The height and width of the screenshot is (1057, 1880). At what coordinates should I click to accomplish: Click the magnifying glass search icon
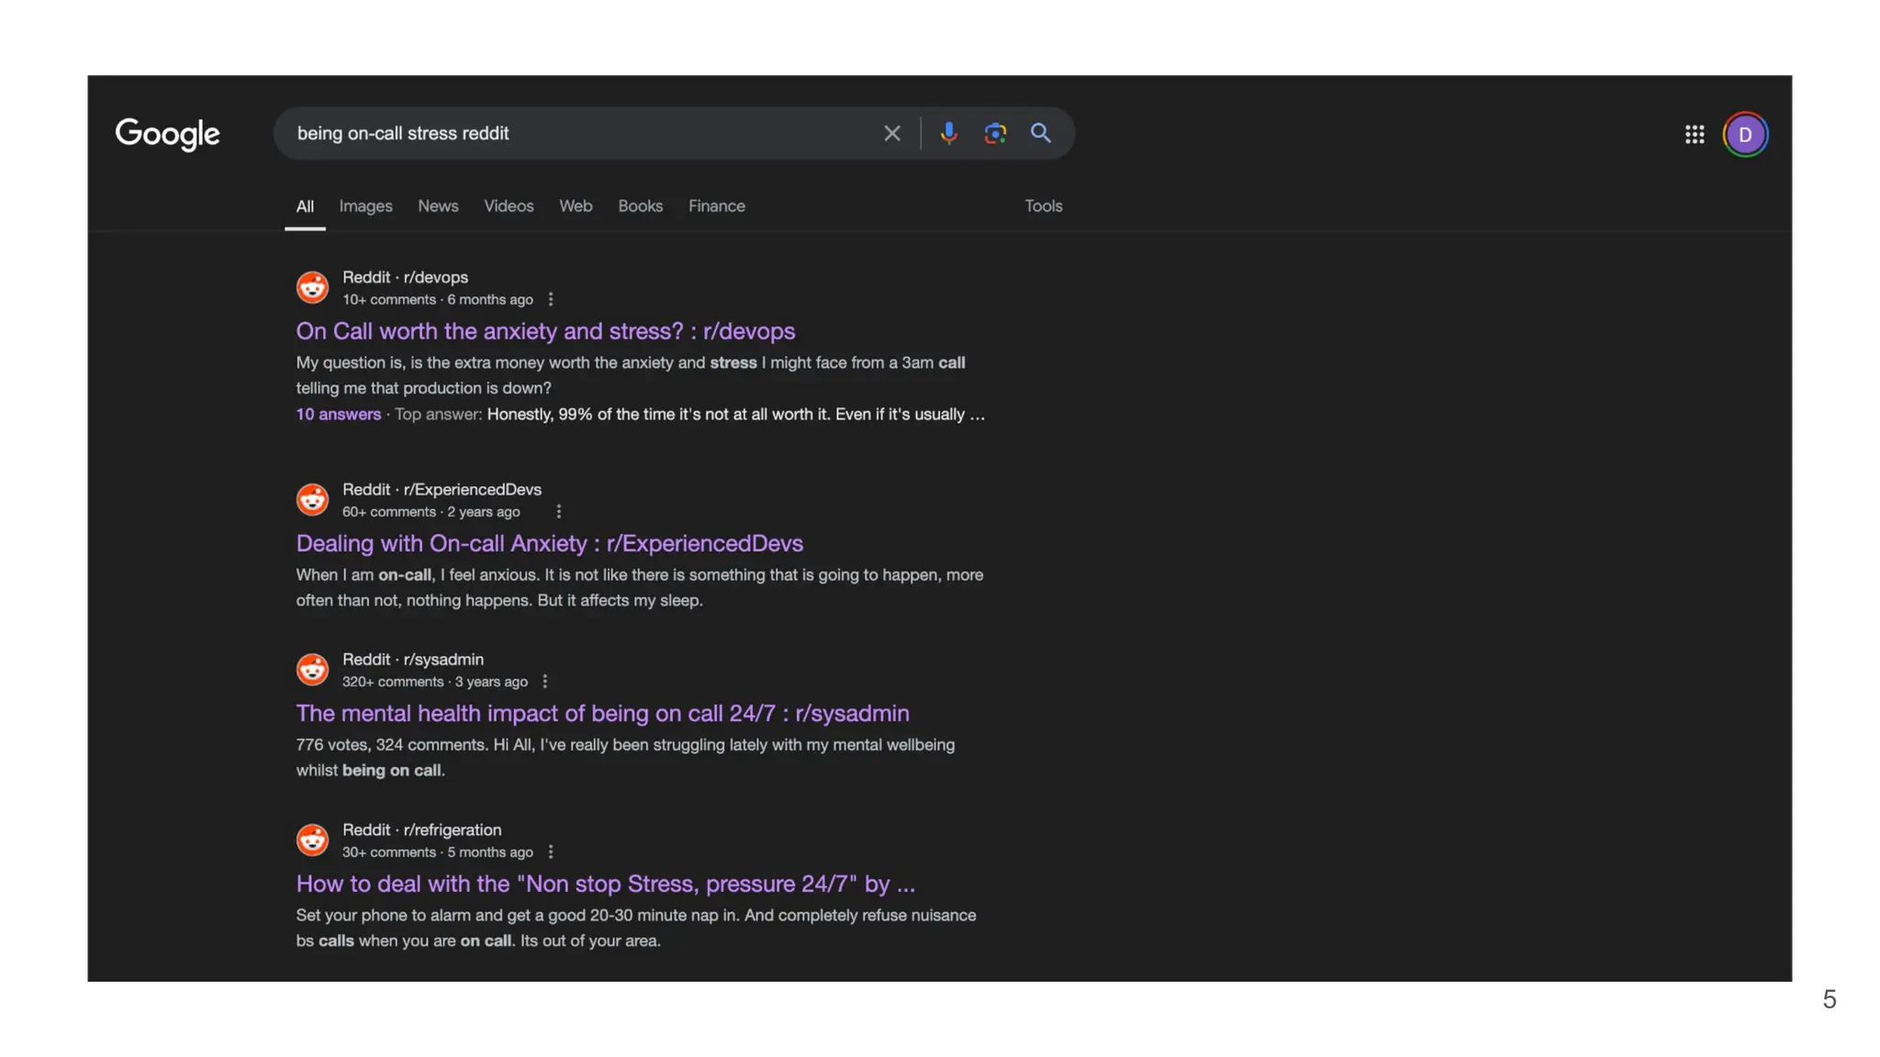tap(1040, 134)
